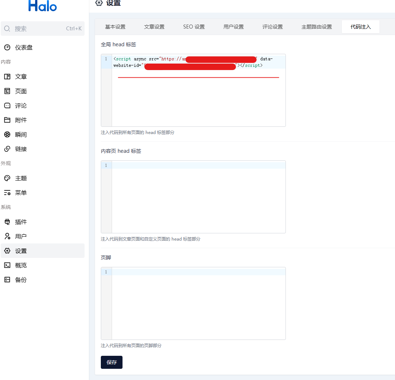Open the 用户设置 tab

[233, 27]
